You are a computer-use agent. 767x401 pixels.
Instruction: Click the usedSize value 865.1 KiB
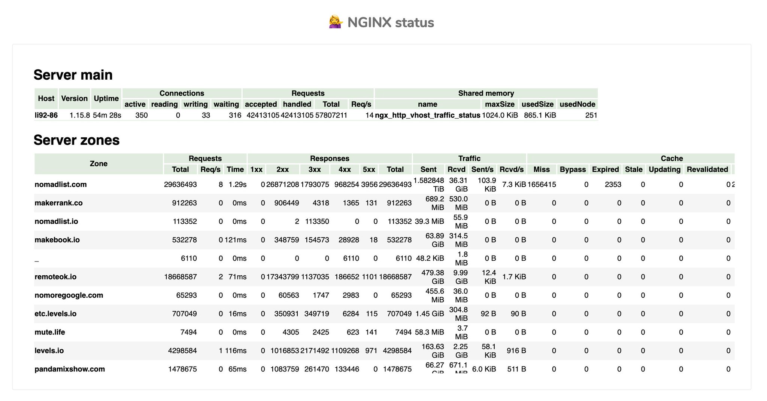540,115
